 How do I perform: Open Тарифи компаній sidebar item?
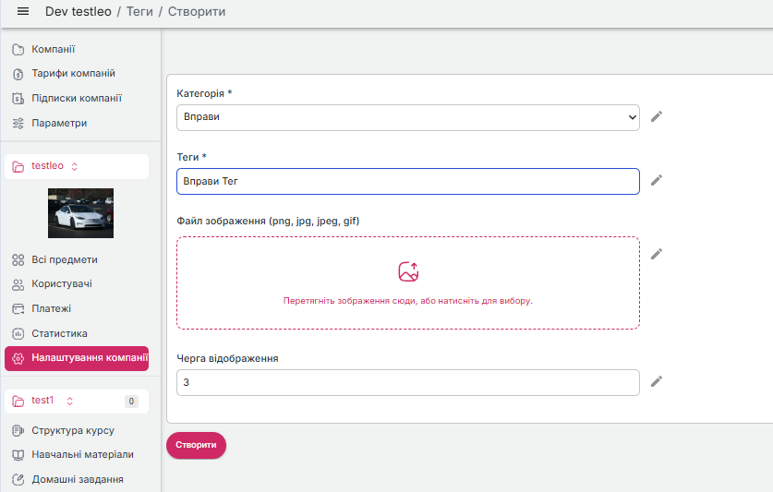coord(73,74)
